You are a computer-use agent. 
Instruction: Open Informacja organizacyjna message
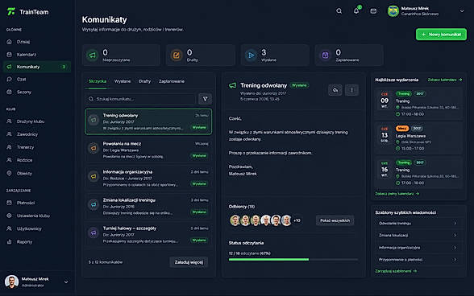pyautogui.click(x=148, y=178)
